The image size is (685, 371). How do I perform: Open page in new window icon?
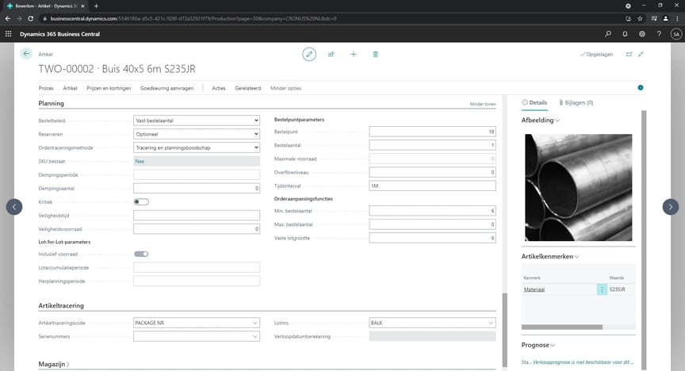tap(629, 54)
